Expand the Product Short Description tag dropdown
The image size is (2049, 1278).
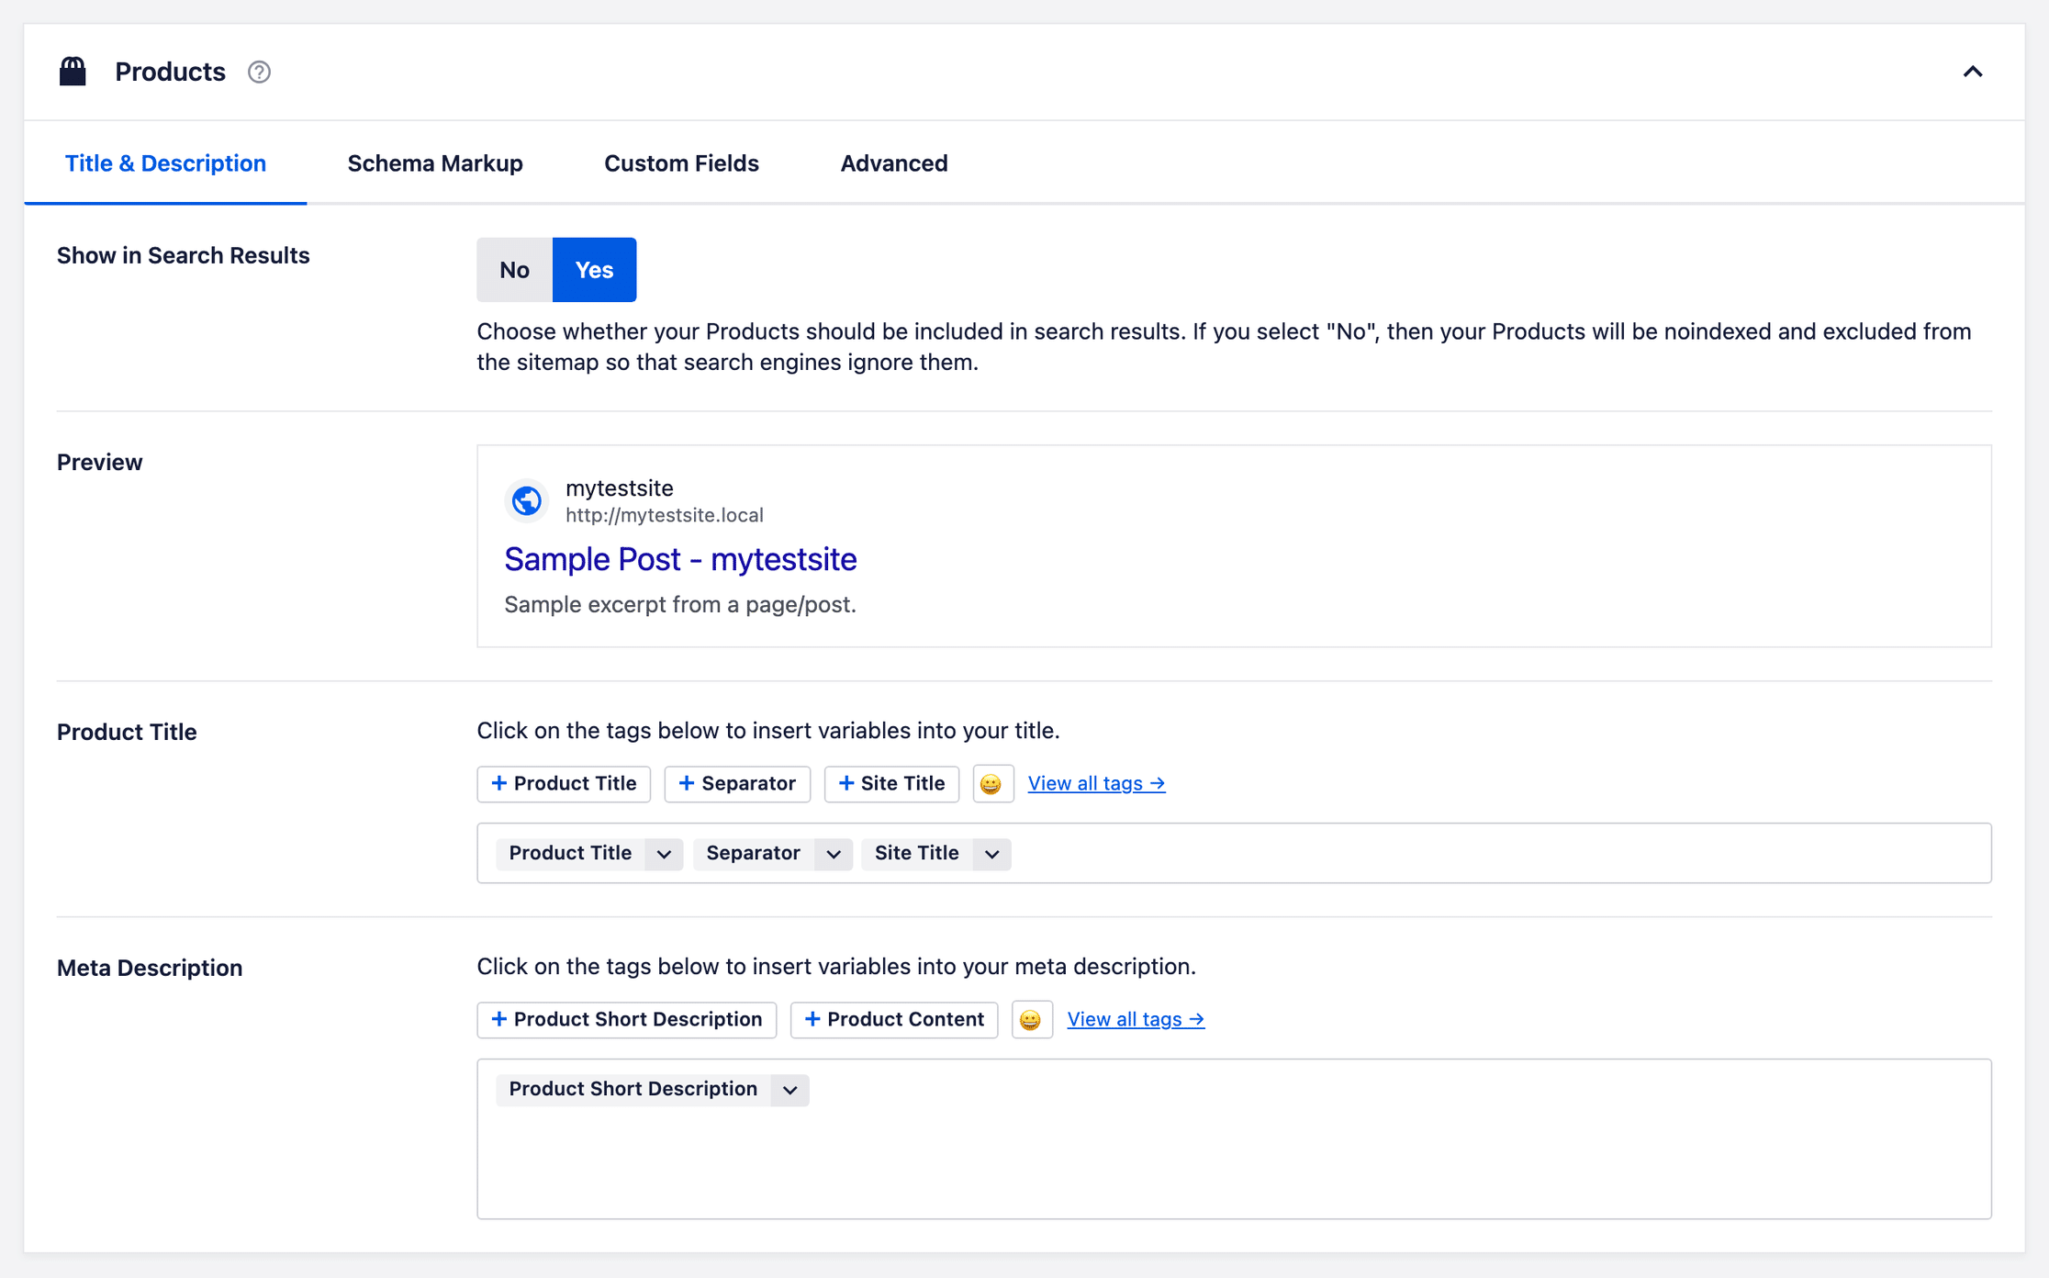tap(789, 1090)
